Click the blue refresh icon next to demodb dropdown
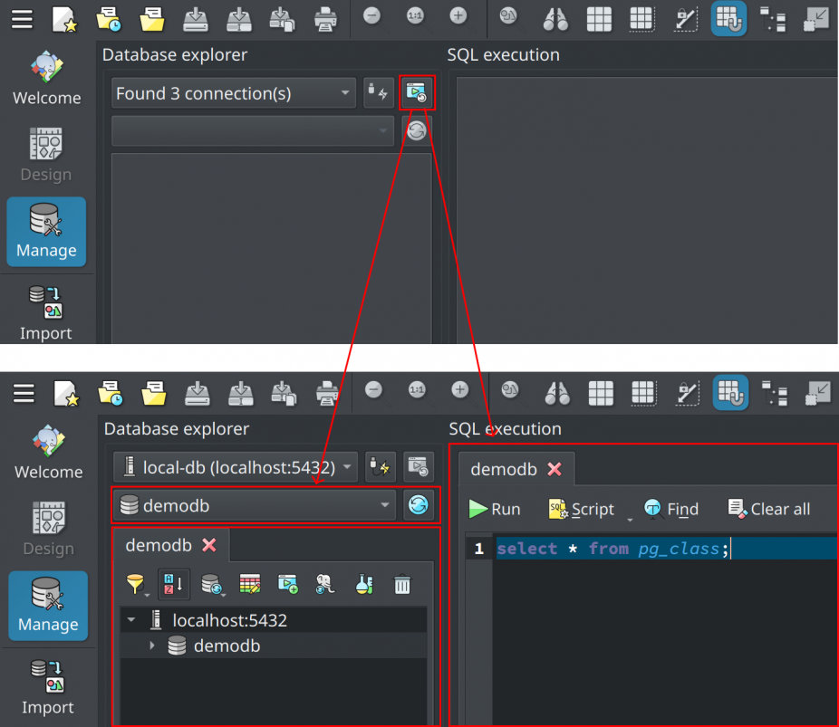Image resolution: width=839 pixels, height=727 pixels. [418, 505]
